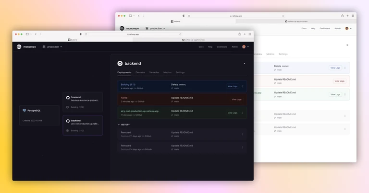Open the production dropdown in the light window
The width and height of the screenshot is (369, 193).
155,28
